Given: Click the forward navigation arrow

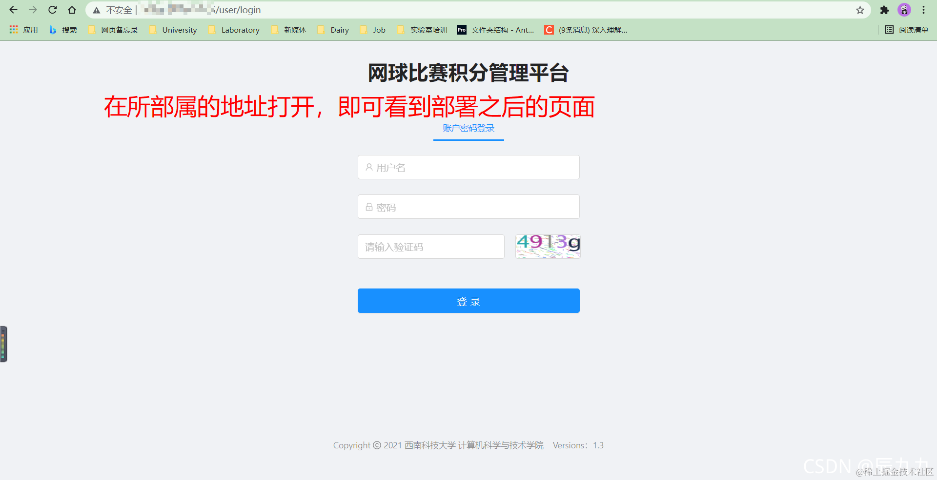Looking at the screenshot, I should coord(32,10).
